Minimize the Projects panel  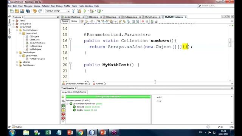click(x=58, y=17)
